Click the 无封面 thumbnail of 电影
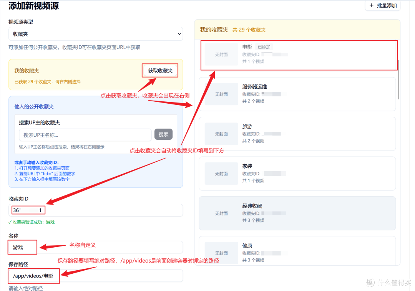The height and width of the screenshot is (291, 415). click(x=221, y=55)
